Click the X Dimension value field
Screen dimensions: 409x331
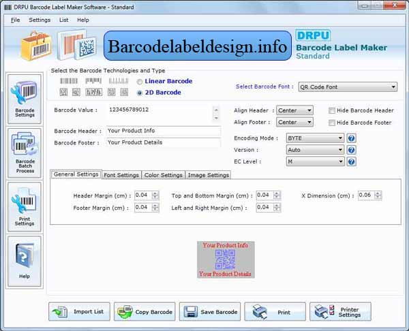coord(366,195)
